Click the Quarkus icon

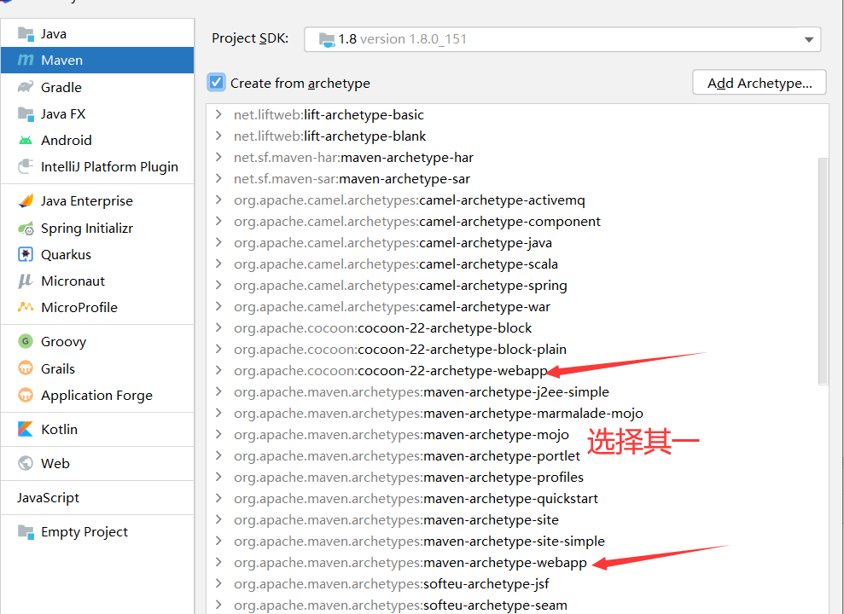pyautogui.click(x=26, y=254)
